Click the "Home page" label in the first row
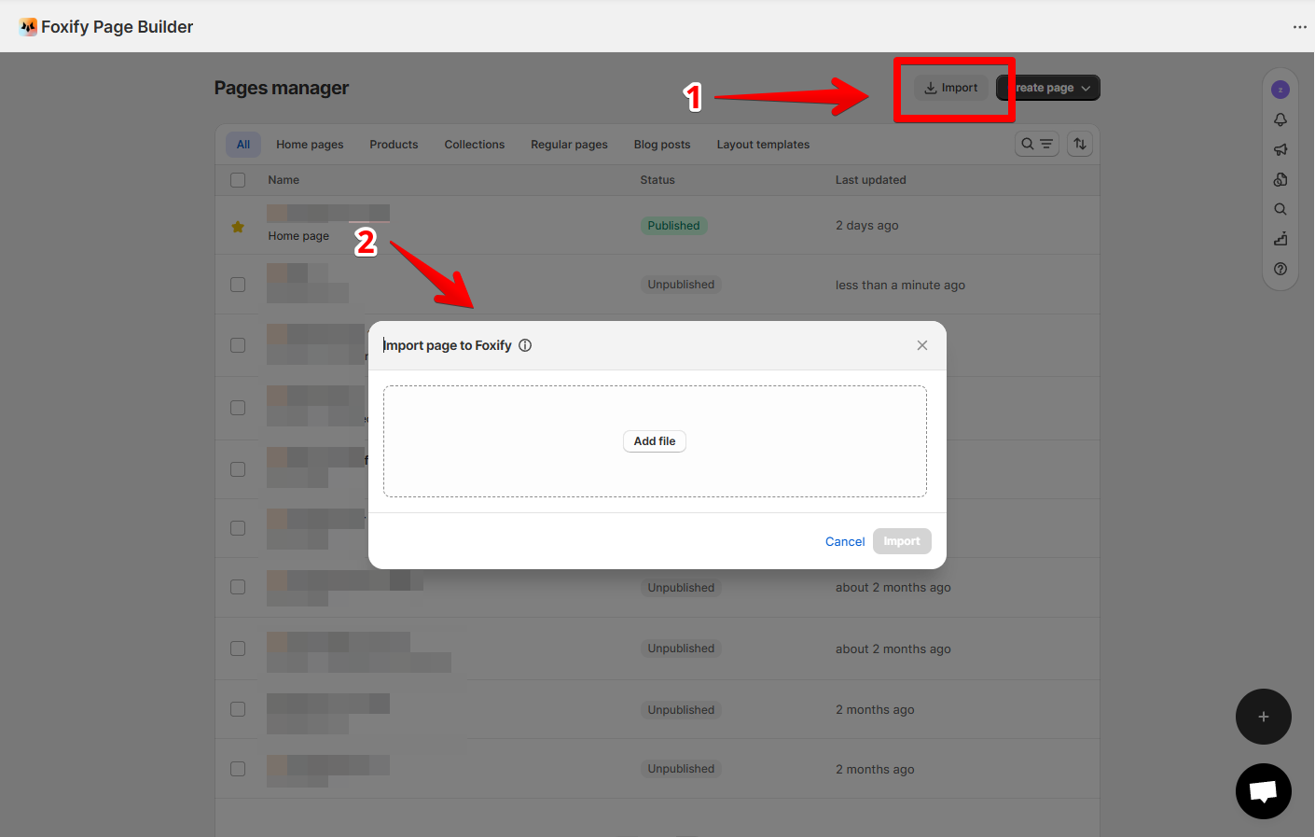The height and width of the screenshot is (837, 1315). (298, 236)
